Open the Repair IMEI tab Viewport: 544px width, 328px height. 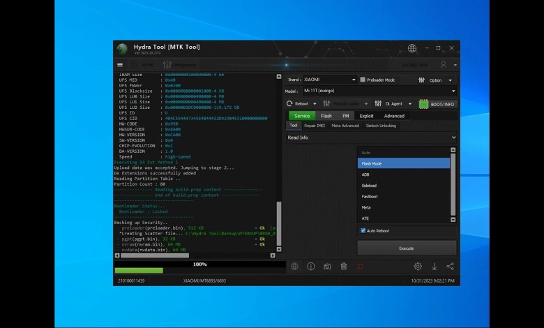315,126
